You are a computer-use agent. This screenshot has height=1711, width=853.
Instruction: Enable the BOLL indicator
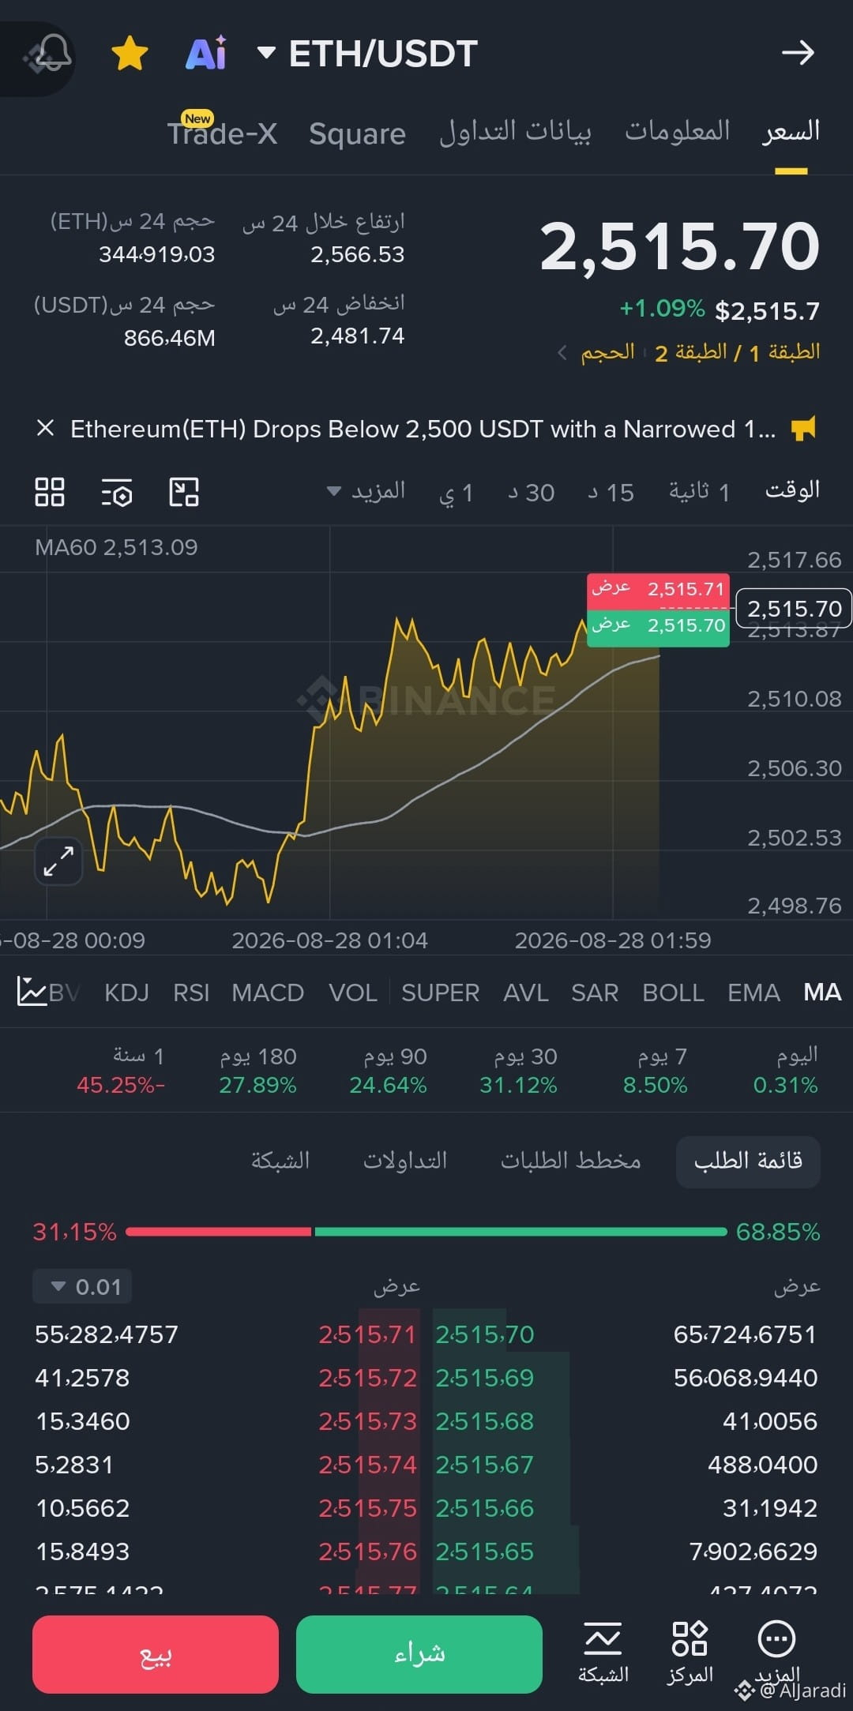coord(673,992)
